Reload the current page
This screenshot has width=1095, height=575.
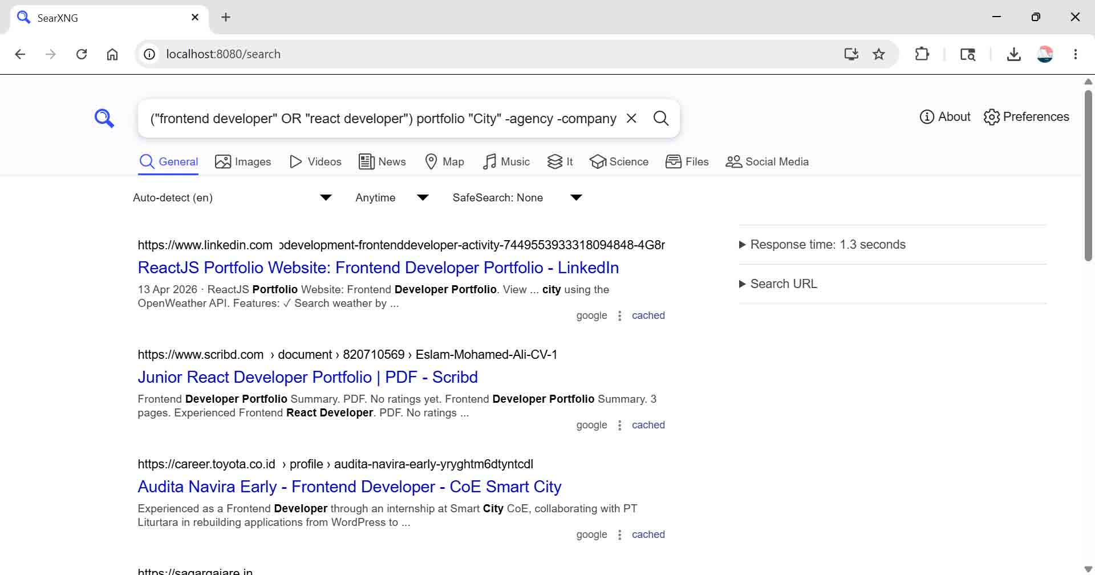pos(82,54)
